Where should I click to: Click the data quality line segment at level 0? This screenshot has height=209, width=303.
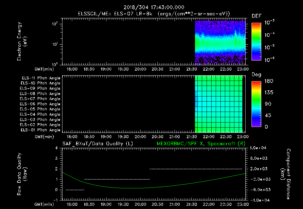point(75,190)
